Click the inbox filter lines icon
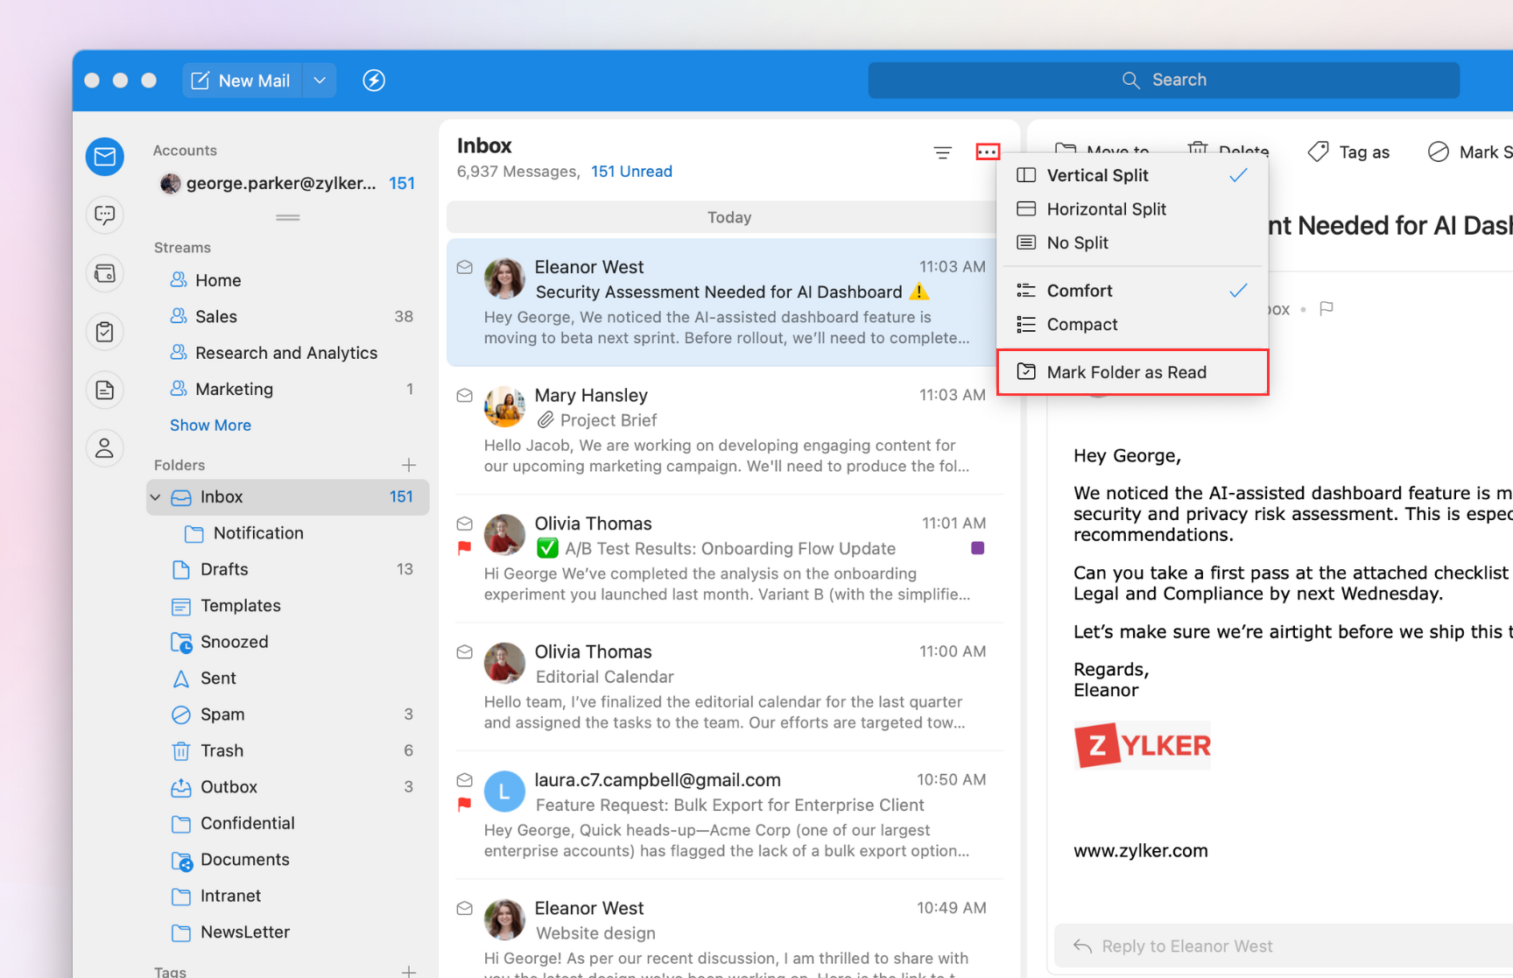The image size is (1513, 978). pyautogui.click(x=942, y=153)
